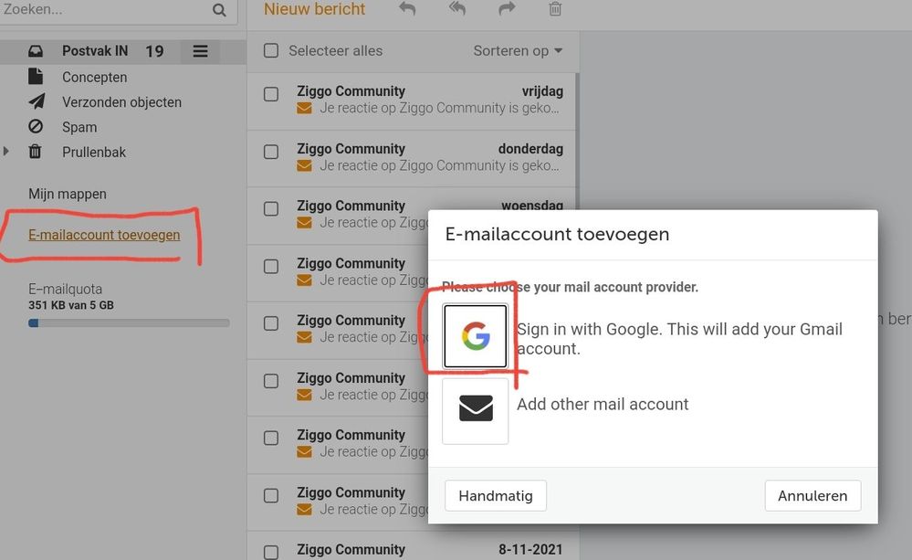Click the forward arrow icon
This screenshot has width=912, height=560.
point(507,9)
